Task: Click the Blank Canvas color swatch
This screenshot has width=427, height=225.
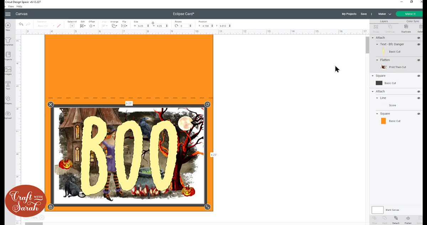Action: (x=377, y=210)
